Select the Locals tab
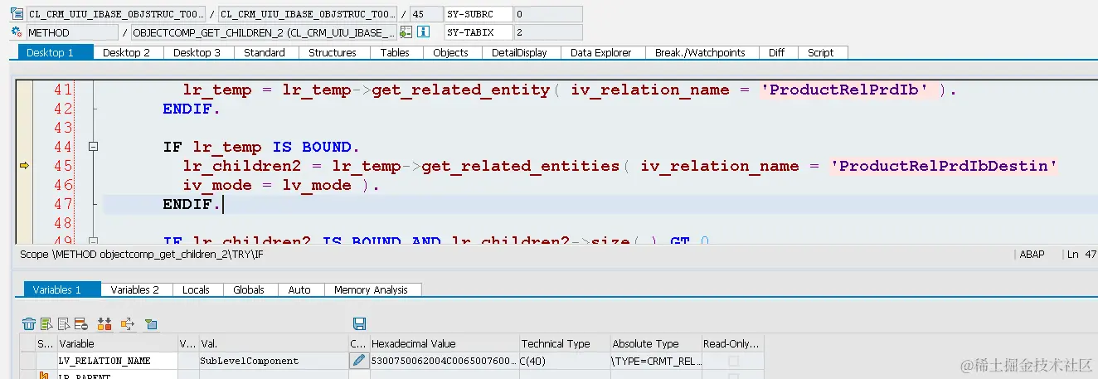 197,289
